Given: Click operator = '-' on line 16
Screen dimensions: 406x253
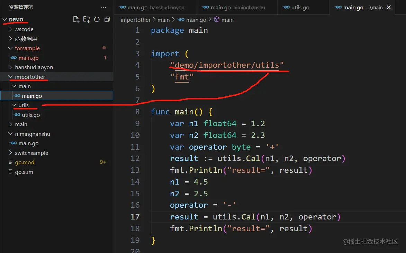Looking at the screenshot, I should 203,205.
